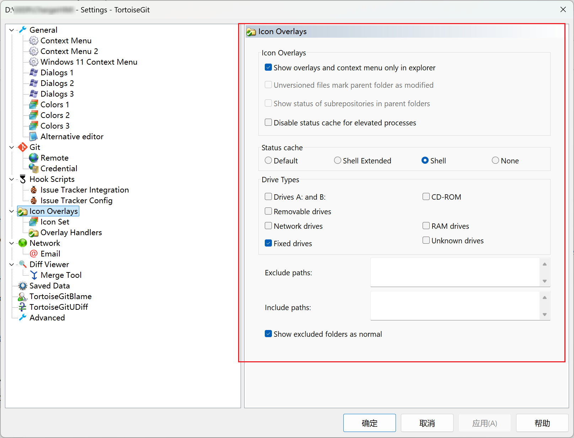
Task: Collapse the Git tree node
Action: (12, 147)
